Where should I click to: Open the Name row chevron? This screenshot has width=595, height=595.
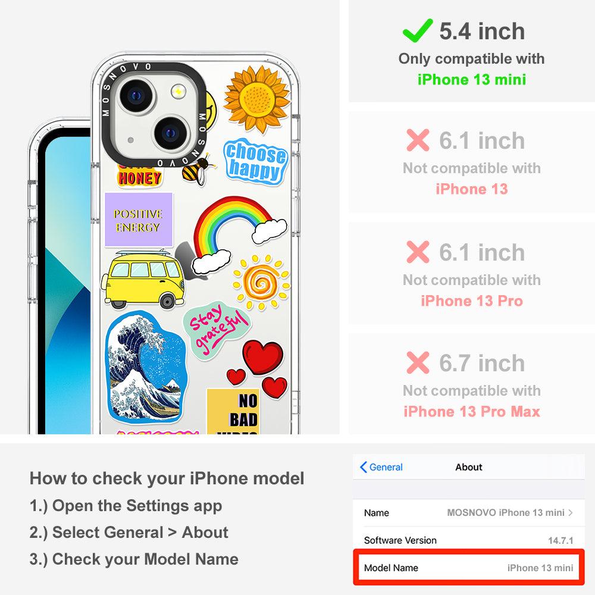(x=571, y=513)
